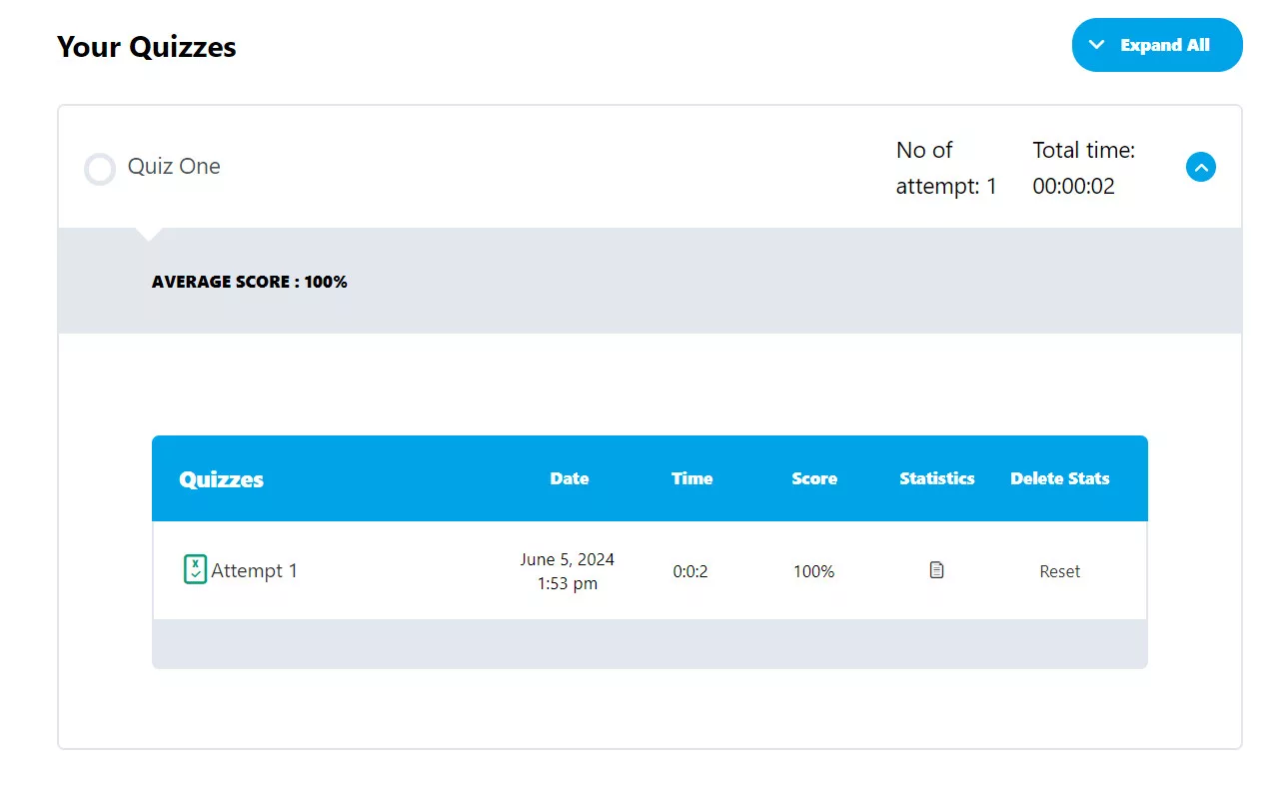This screenshot has height=787, width=1284.
Task: Click Reset to delete Attempt 1 stats
Action: [x=1059, y=571]
